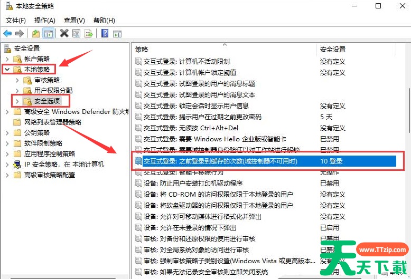Screen dimensions: 411x279
Task: Expand the 审核策略 node arrow
Action: coord(17,80)
